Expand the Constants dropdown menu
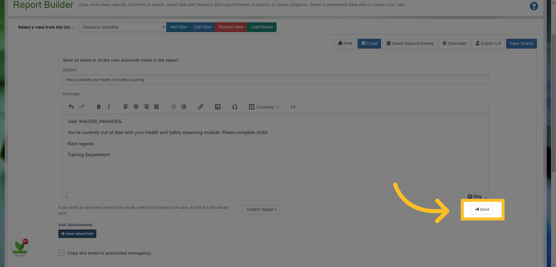 264,107
